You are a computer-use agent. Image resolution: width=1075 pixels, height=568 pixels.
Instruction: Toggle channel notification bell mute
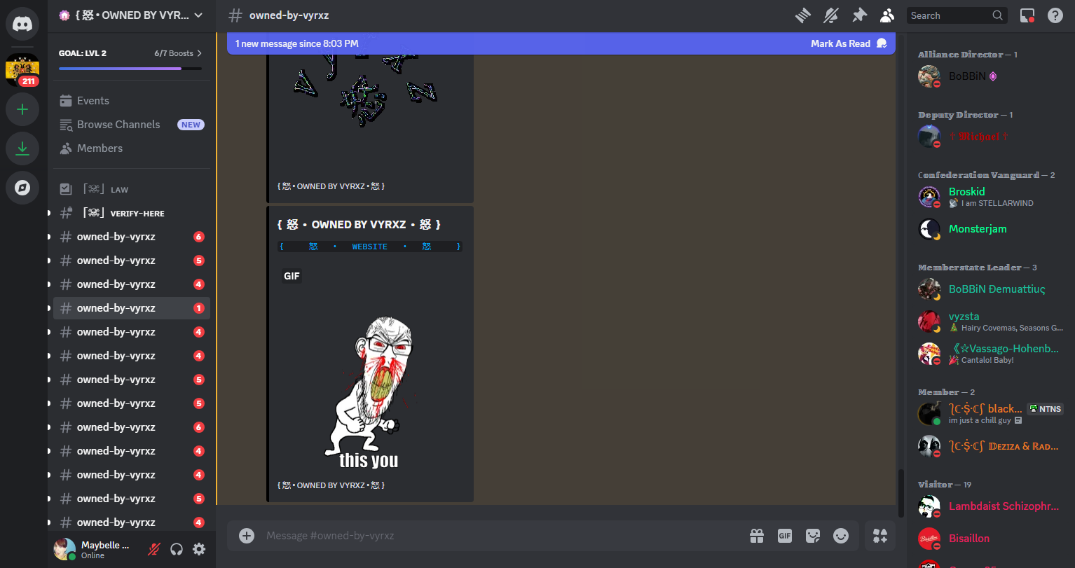[x=831, y=15]
